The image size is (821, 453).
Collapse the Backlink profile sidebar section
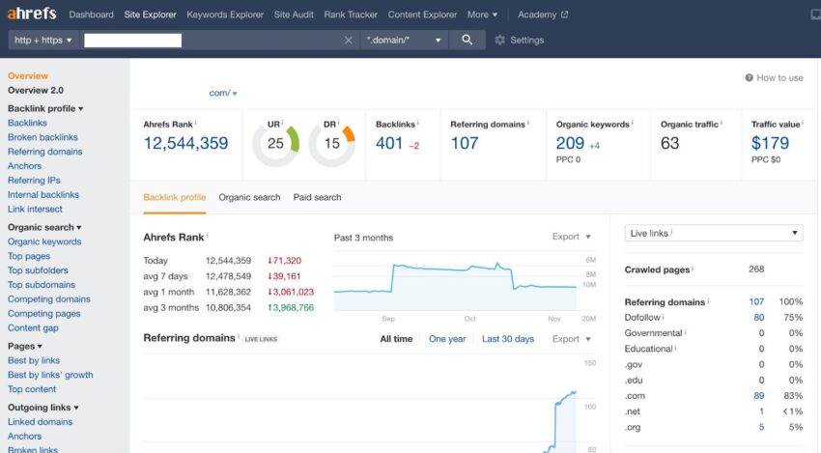45,108
